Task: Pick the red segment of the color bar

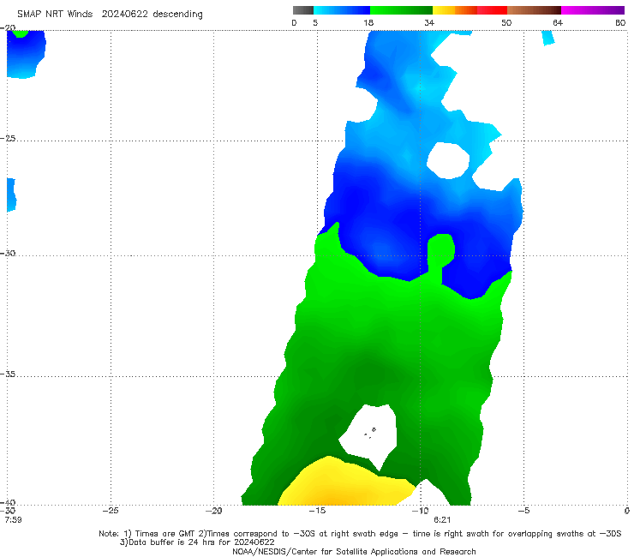Action: click(492, 10)
